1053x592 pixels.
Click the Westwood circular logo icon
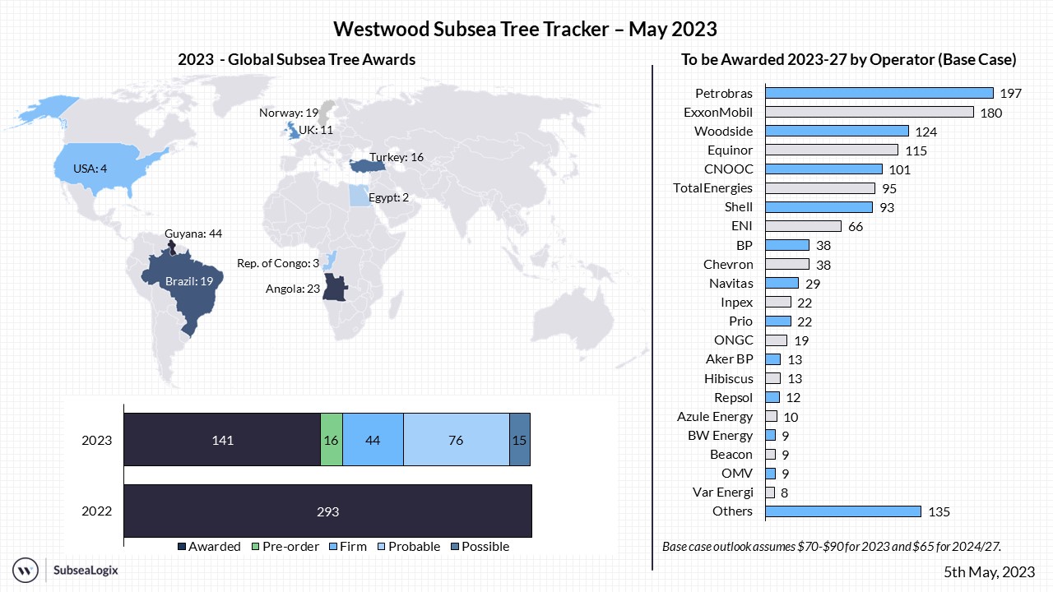pos(27,569)
